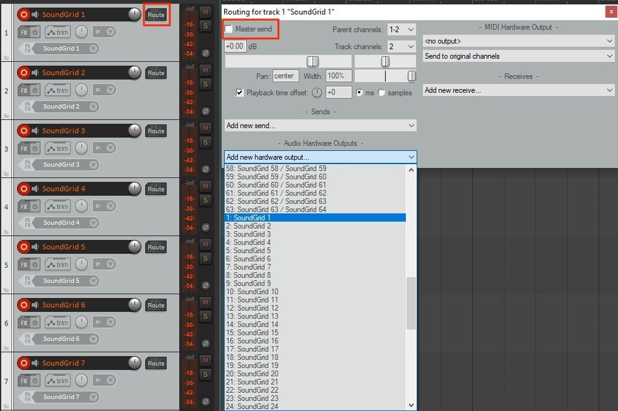Enable the Master send checkbox

coord(229,29)
